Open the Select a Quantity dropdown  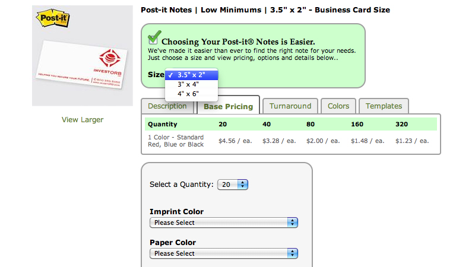pos(233,185)
